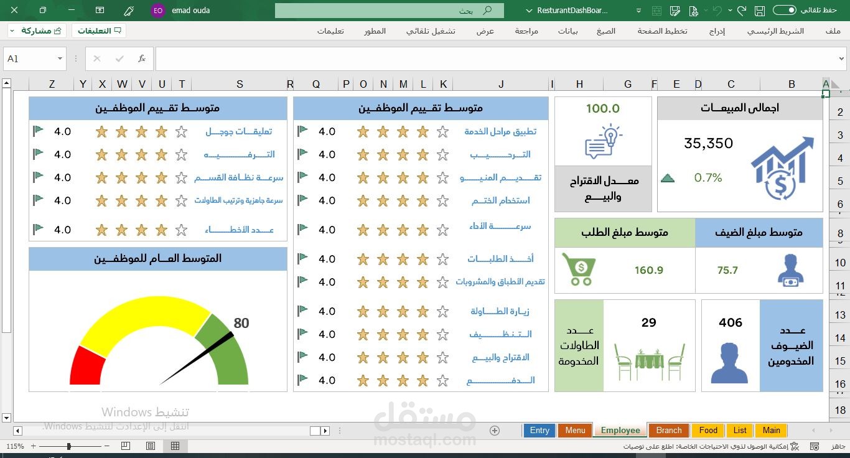
Task: Click the Redo arrow in the quick access toolbar
Action: tap(741, 11)
